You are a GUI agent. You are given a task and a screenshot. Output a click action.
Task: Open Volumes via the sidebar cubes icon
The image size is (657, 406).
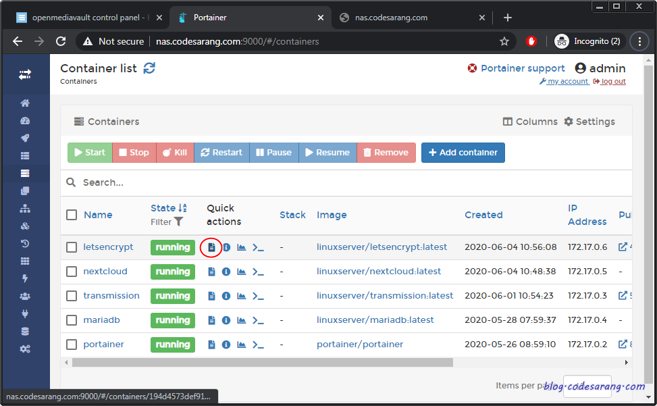pos(25,226)
